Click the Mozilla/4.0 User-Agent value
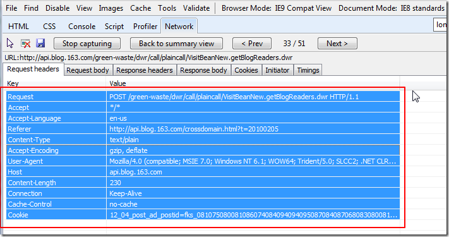Screen dimensions: 449x237 point(253,161)
